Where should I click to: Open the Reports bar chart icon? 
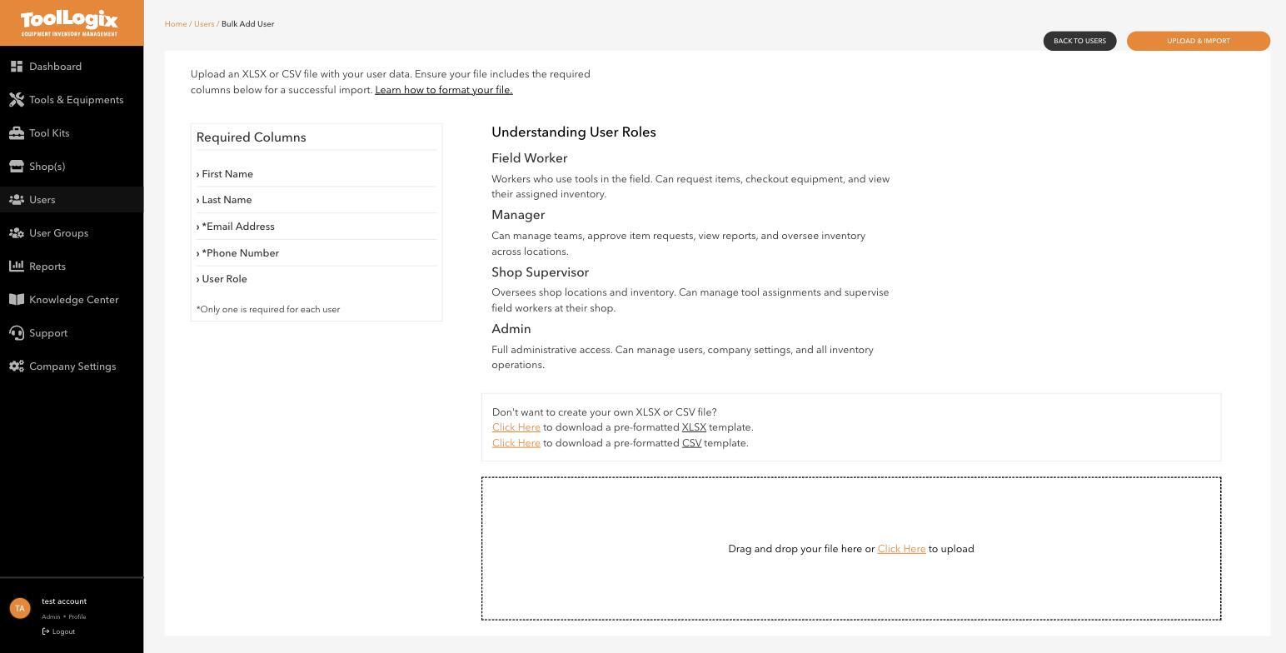point(17,267)
